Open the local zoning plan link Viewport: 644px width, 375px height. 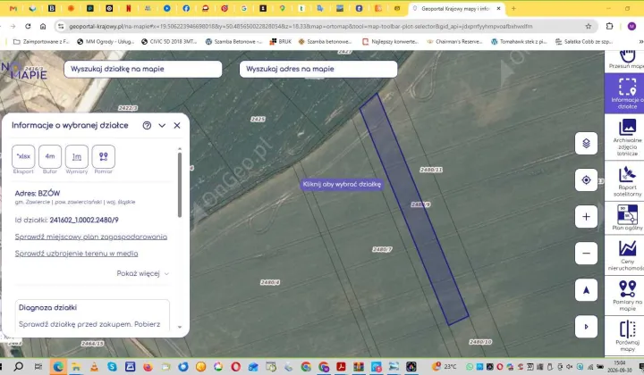[x=90, y=237]
